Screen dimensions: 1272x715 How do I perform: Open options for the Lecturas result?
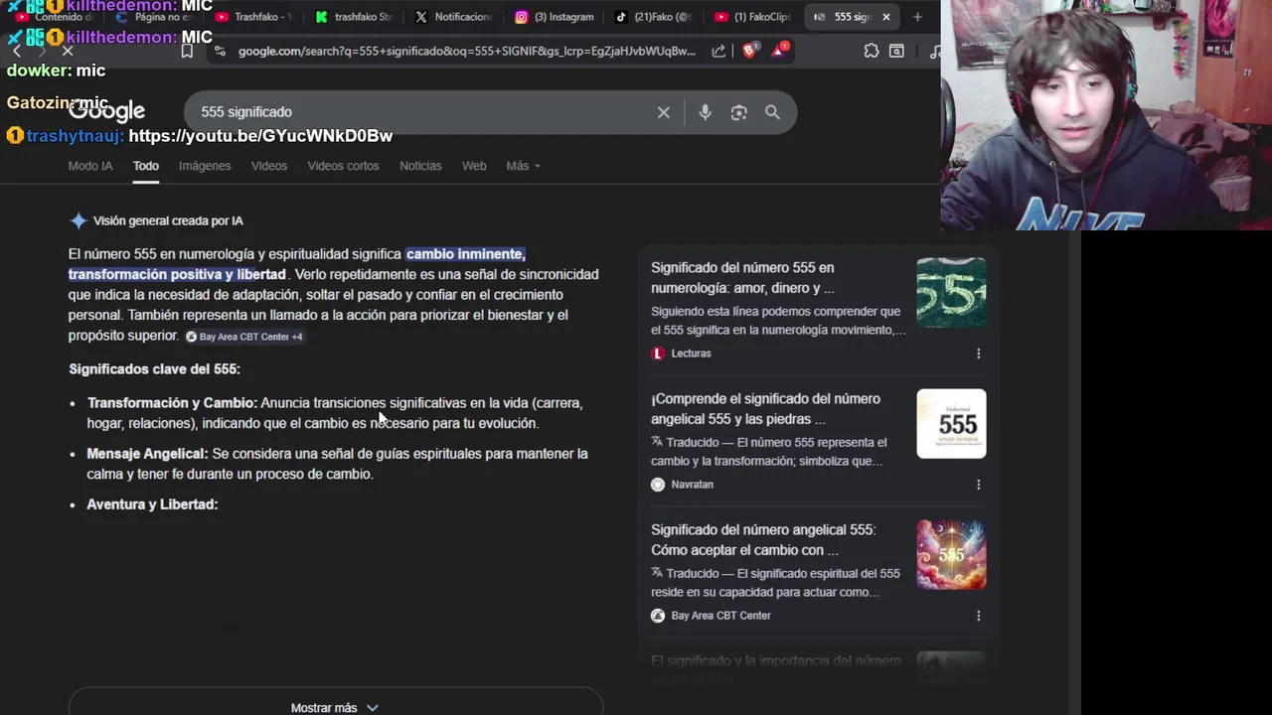click(x=978, y=354)
